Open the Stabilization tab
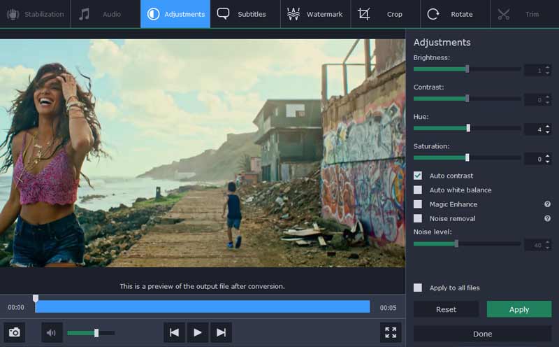 point(35,14)
